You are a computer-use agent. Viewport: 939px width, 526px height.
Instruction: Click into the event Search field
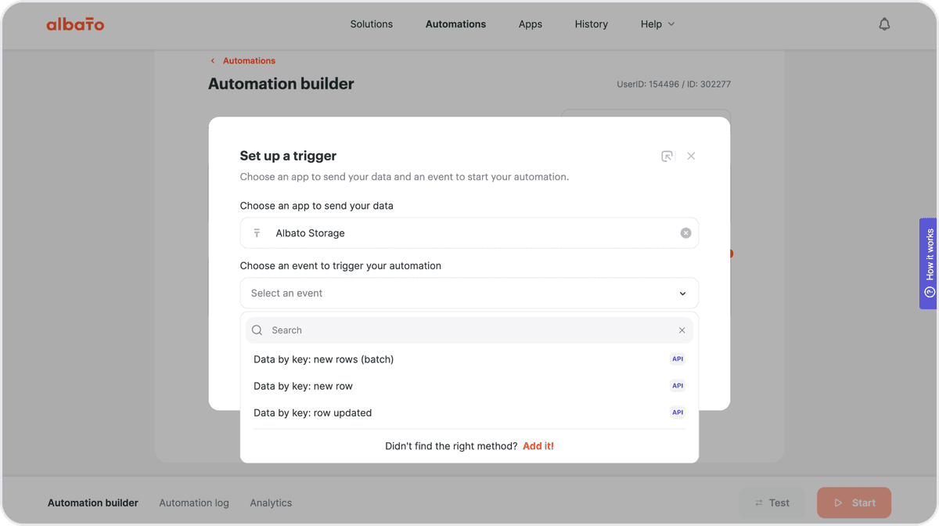(469, 330)
